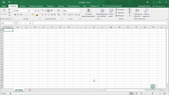Decrease font size with smaller A icon
169x95 pixels.
(x=39, y=11)
